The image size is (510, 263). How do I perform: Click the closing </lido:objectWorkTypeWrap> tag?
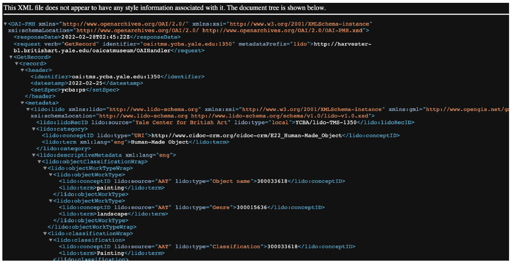click(92, 227)
